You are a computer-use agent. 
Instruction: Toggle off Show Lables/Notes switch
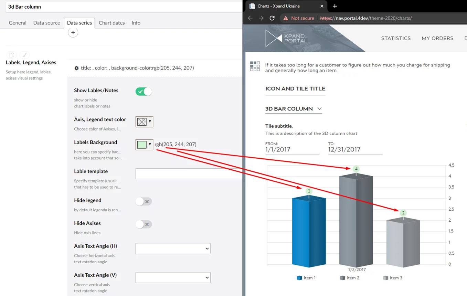click(144, 92)
